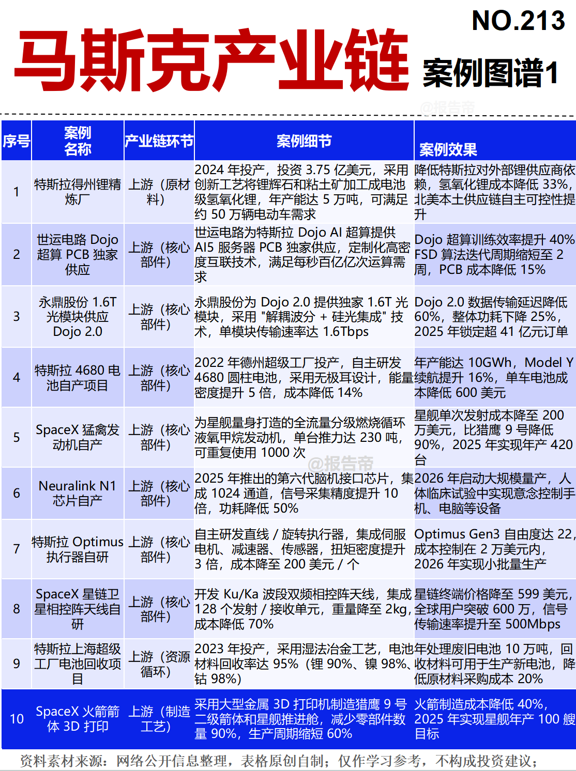This screenshot has width=576, height=771.
Task: Click the 案例效果 column header
Action: [x=495, y=141]
